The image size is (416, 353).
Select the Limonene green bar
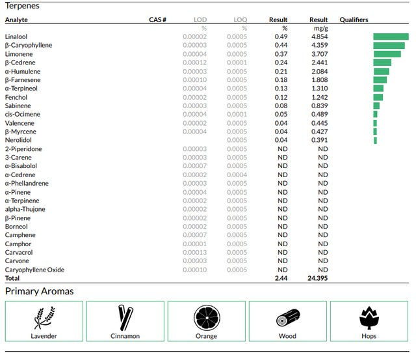(387, 54)
